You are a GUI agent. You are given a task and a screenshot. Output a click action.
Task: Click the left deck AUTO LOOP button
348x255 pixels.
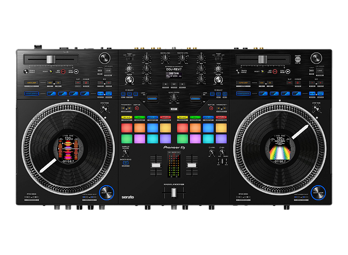[31, 83]
